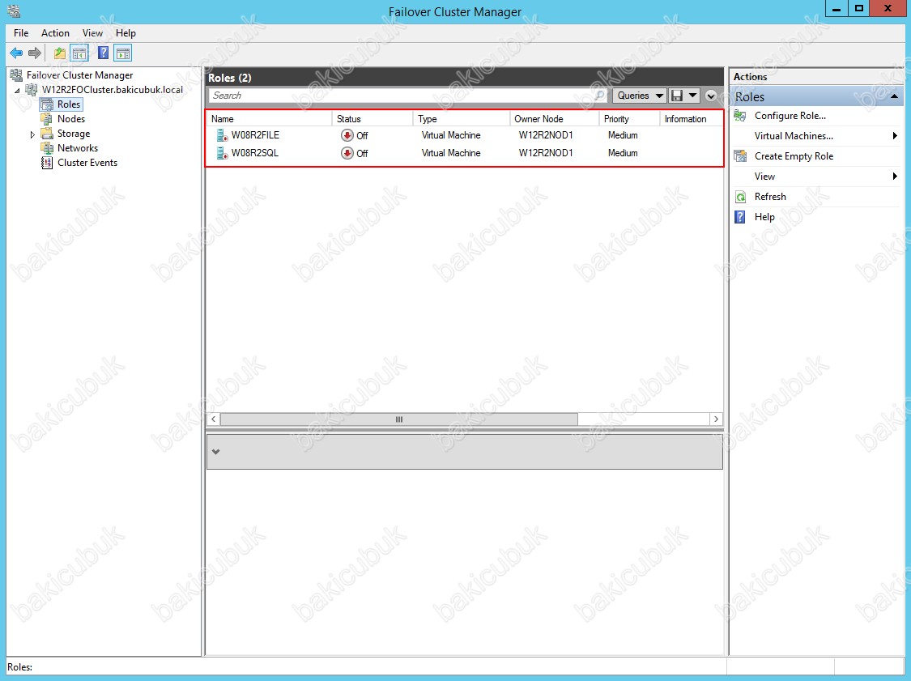Click the Create Empty Role action icon
Screen dimensions: 911x681
coord(740,155)
